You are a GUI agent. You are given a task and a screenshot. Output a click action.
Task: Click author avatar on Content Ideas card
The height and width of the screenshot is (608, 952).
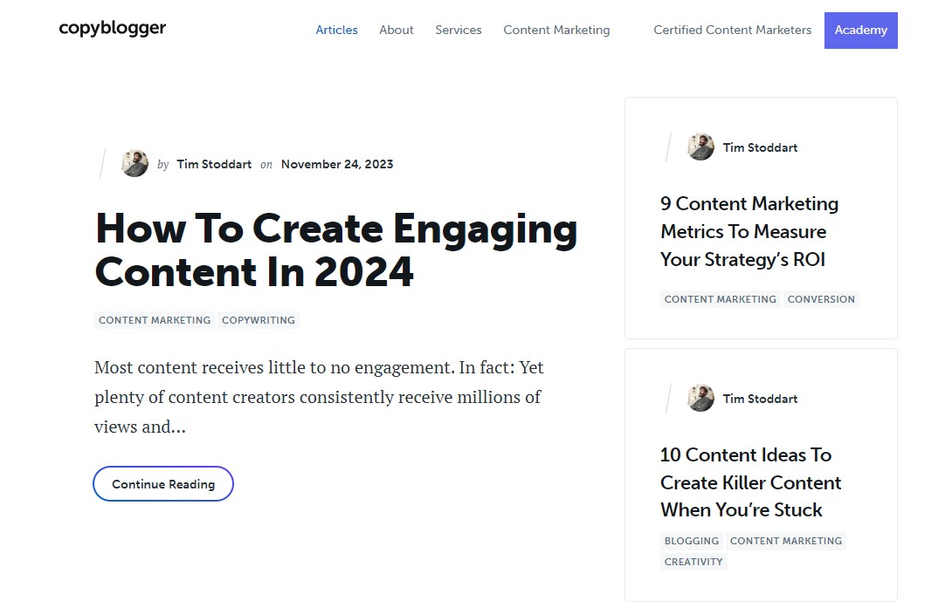pos(700,398)
